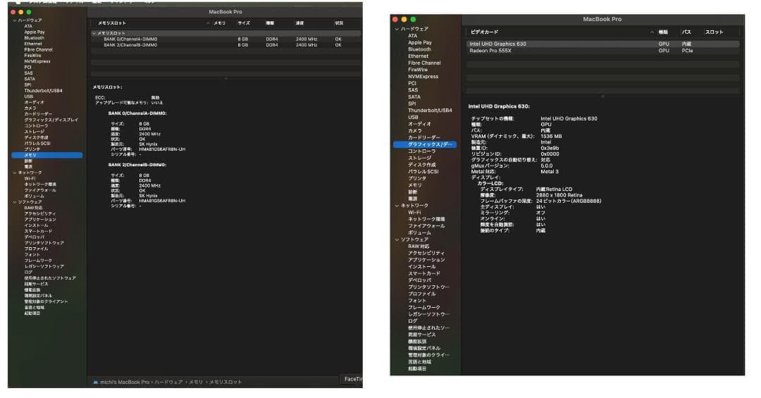This screenshot has height=398, width=761.
Task: Collapse ソフトウェア section in left window
Action: pyautogui.click(x=14, y=202)
